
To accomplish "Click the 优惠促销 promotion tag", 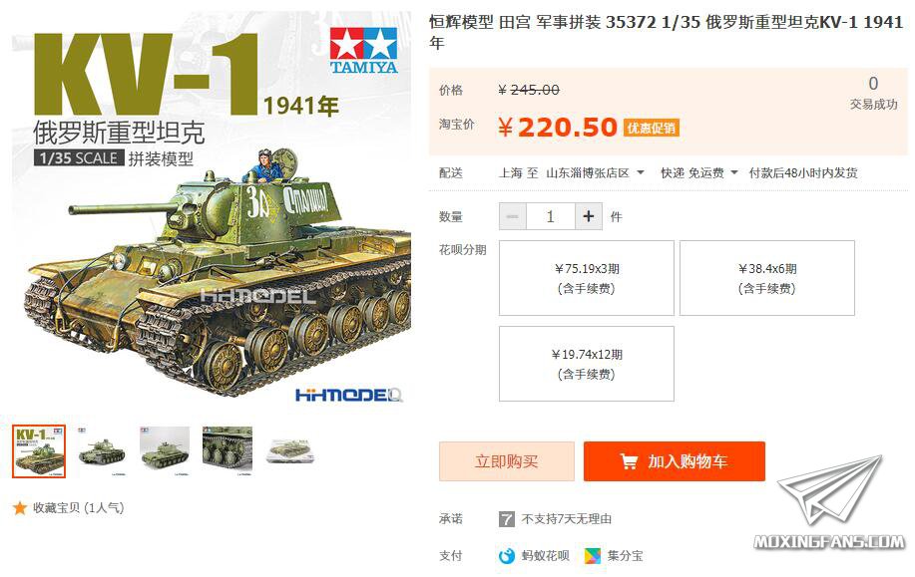I will (x=652, y=128).
